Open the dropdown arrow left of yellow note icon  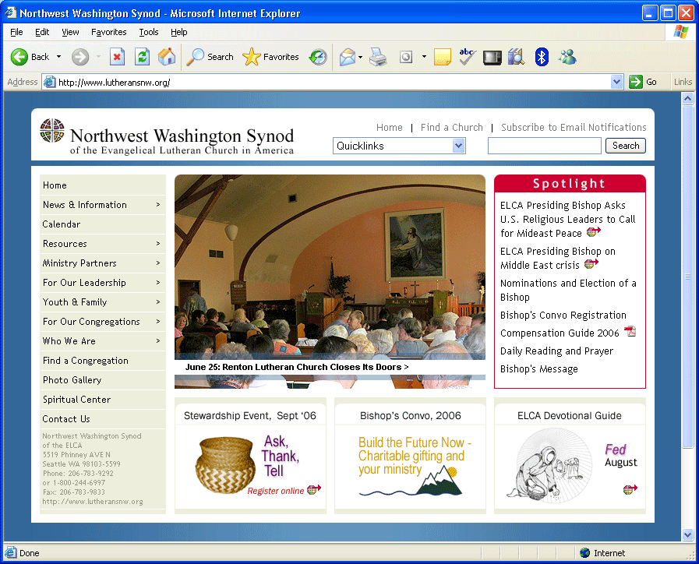(x=424, y=57)
